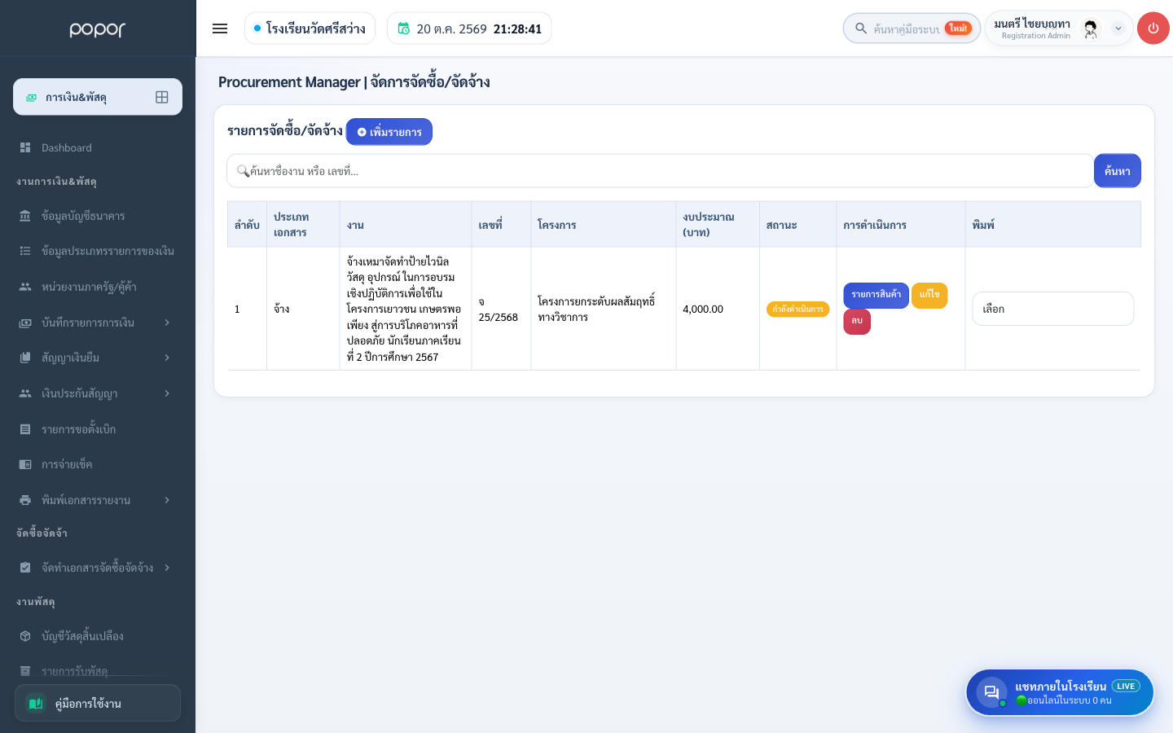Click the yellow แก้ไข edit button
1173x733 pixels.
pyautogui.click(x=929, y=295)
